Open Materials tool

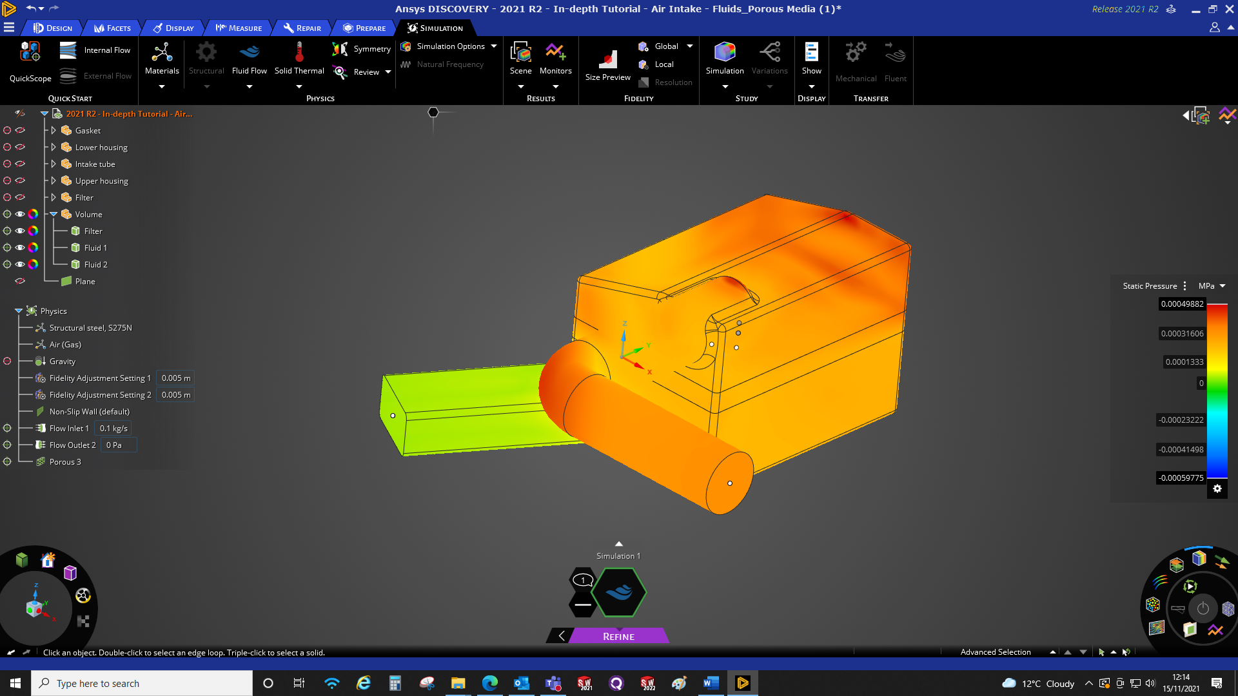162,59
